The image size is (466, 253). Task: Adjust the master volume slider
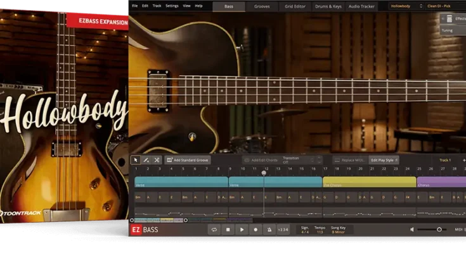(439, 230)
